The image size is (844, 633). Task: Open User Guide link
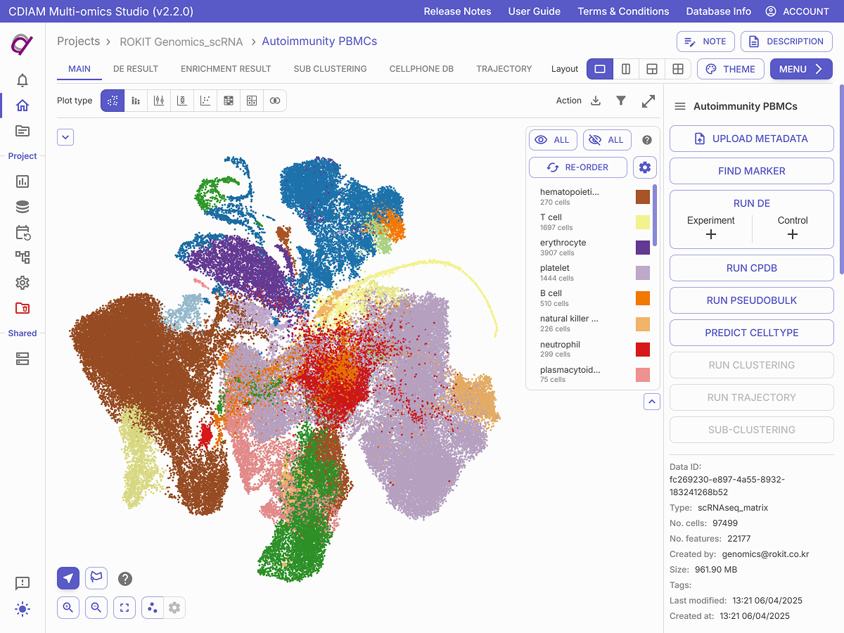point(535,11)
